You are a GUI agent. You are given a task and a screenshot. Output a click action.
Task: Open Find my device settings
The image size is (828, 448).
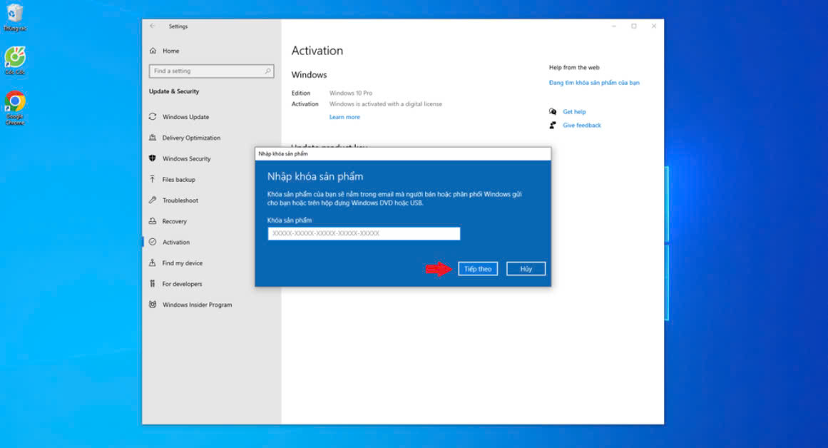click(182, 263)
